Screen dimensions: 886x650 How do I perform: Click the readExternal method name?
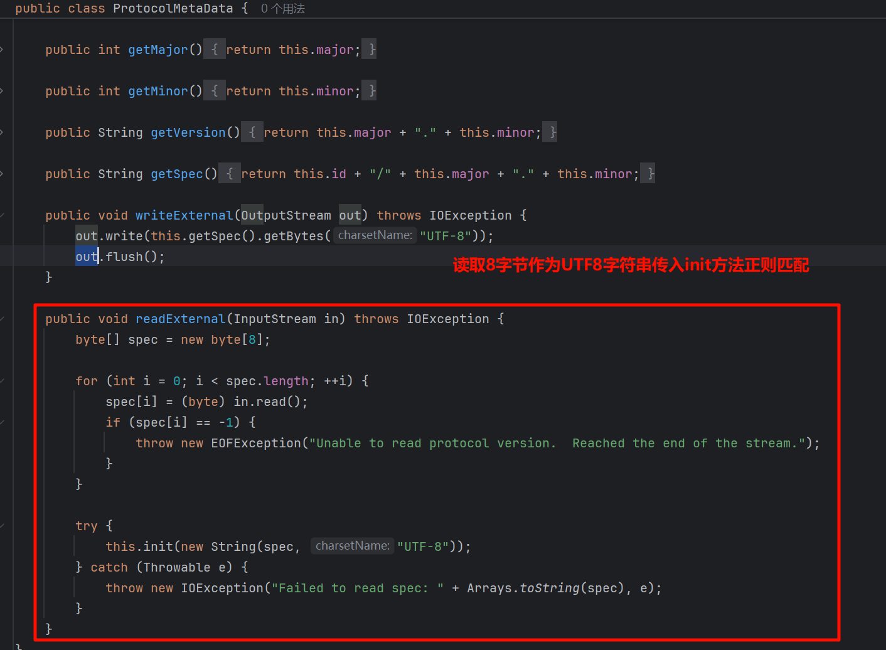click(180, 319)
